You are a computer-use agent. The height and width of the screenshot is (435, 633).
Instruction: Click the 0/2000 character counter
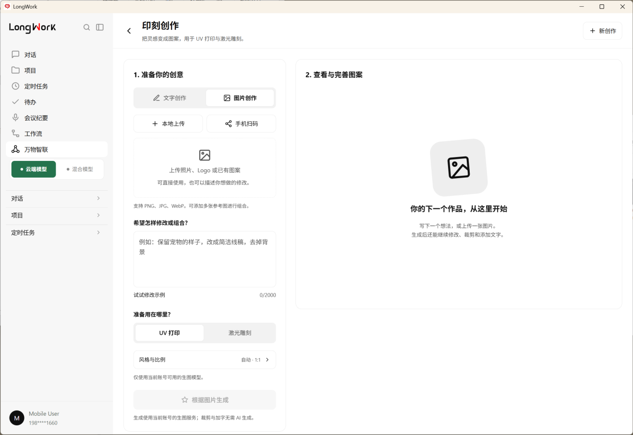[x=268, y=295]
